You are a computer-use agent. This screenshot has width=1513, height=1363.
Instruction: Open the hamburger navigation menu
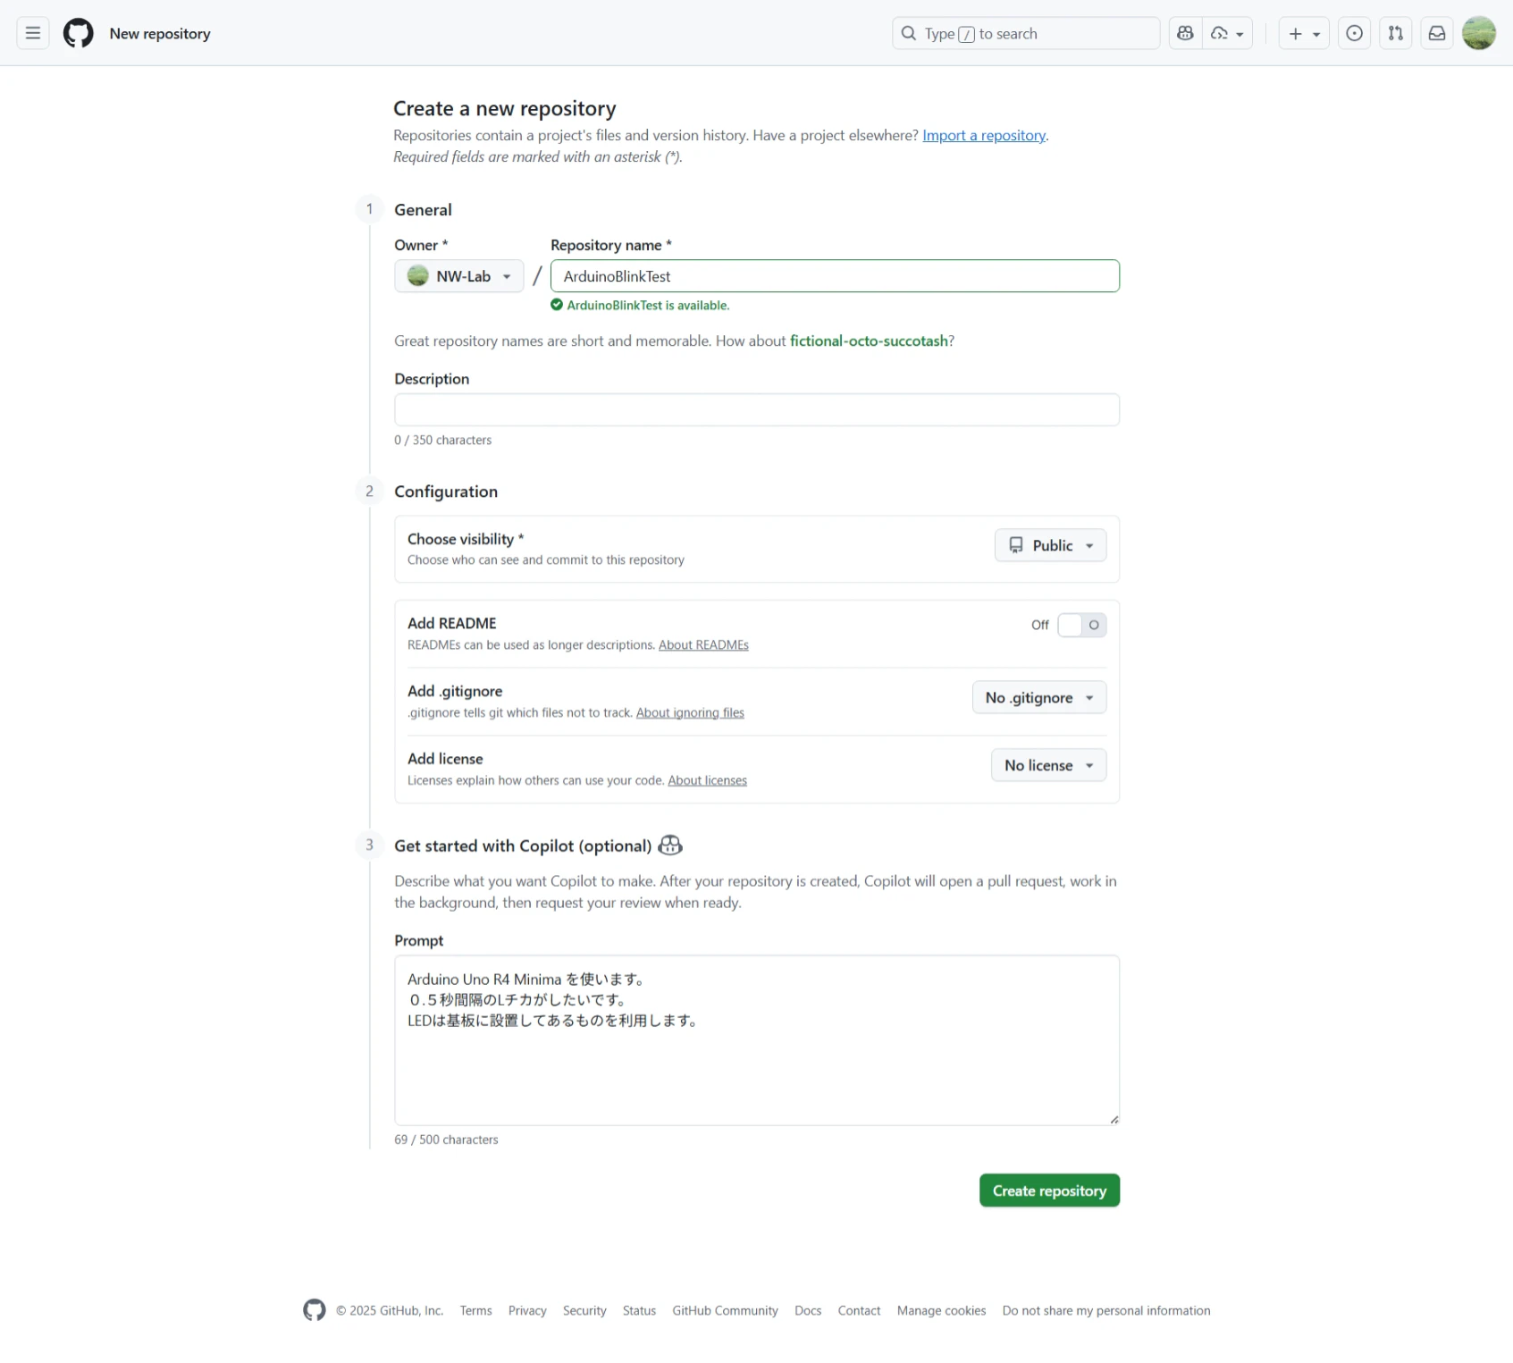[33, 34]
